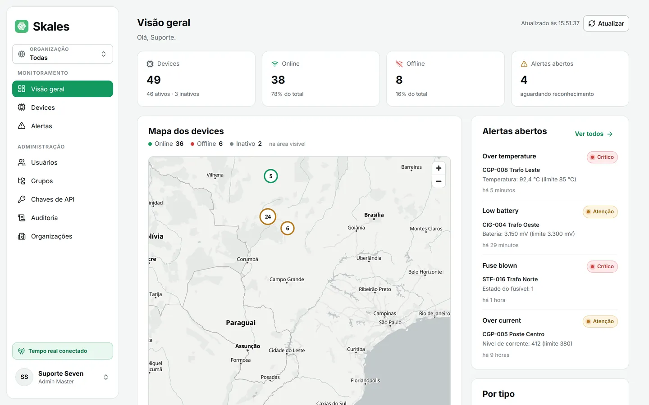Click the Tempo real conectado status badge

63,351
